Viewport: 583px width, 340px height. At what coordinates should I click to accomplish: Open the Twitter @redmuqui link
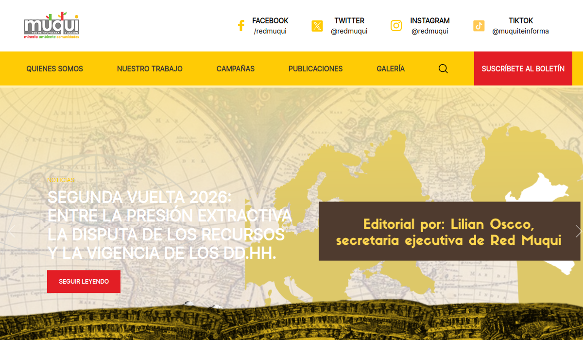(349, 31)
